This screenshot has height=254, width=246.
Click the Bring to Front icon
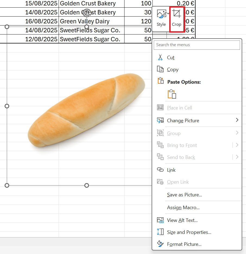160,145
